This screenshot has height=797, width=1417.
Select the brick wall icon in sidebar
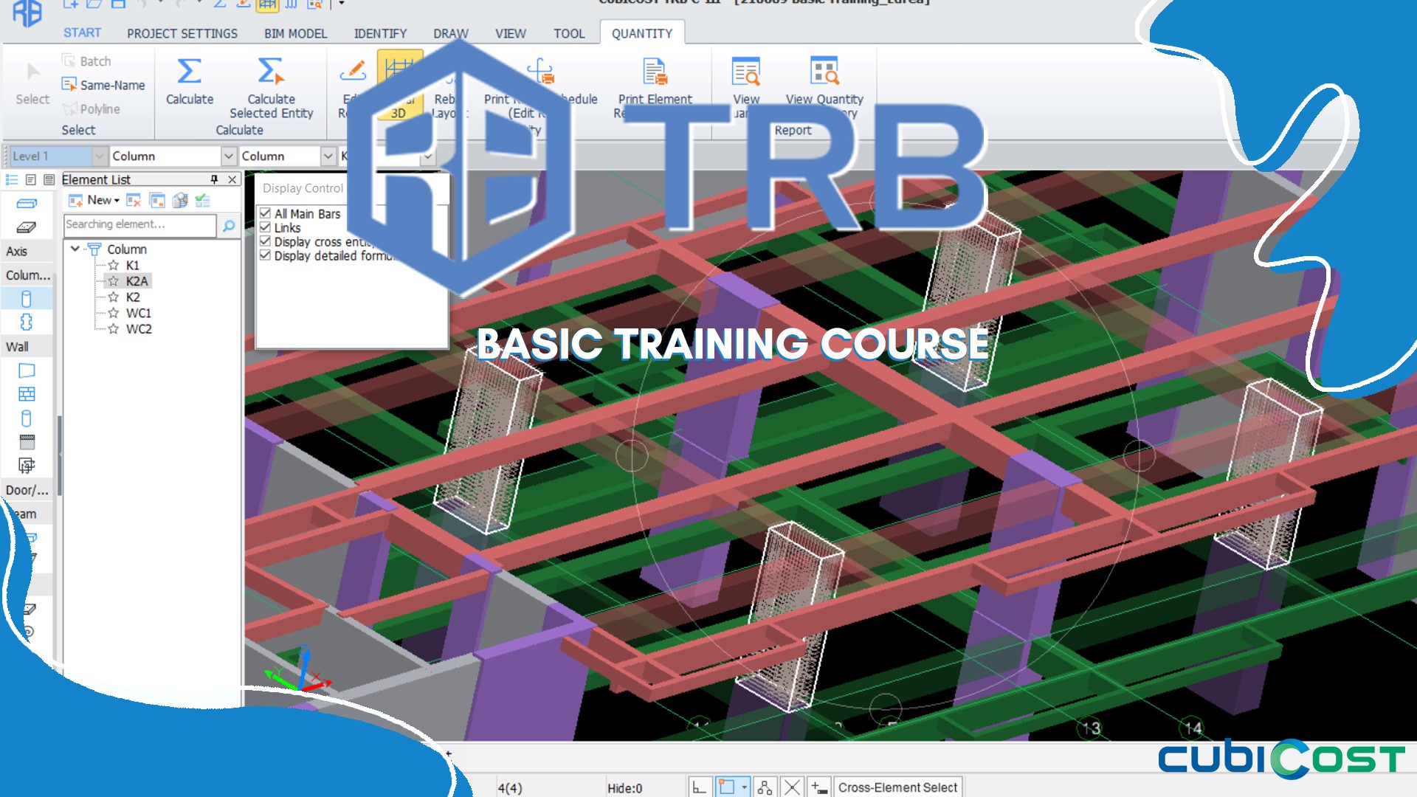27,394
